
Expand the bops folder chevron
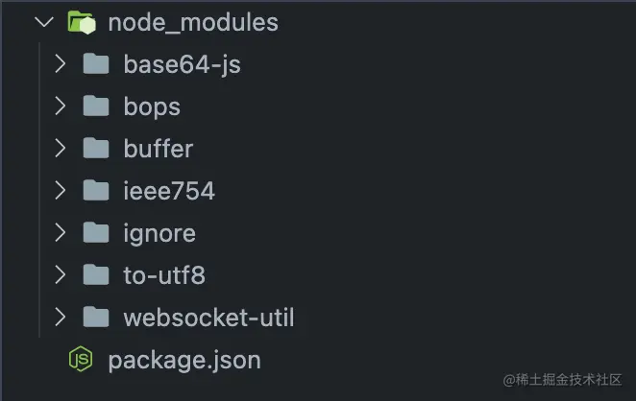(x=60, y=106)
